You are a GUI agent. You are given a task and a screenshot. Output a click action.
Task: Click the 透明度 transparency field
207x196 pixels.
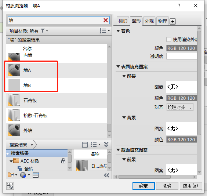tap(182, 57)
